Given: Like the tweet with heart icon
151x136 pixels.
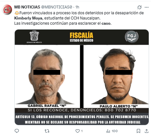Looking at the screenshot, I should 77,131.
